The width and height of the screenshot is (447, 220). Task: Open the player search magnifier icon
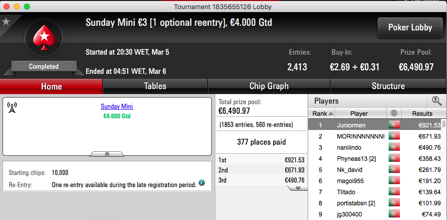pos(436,101)
